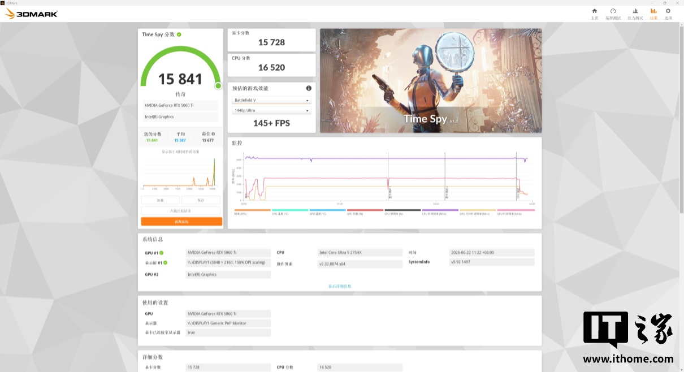The image size is (684, 372).
Task: Click the first vertical marker in monitoring chart
Action: click(x=388, y=176)
